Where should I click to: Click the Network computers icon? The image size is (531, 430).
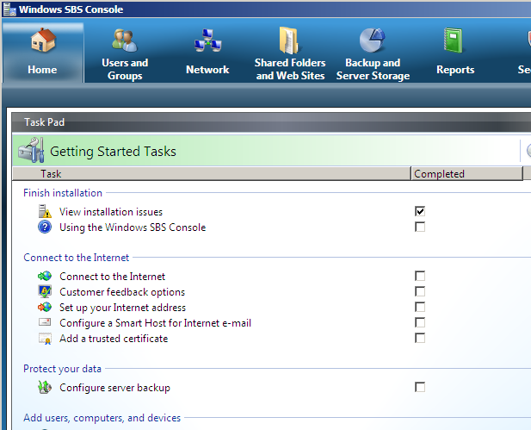point(207,41)
